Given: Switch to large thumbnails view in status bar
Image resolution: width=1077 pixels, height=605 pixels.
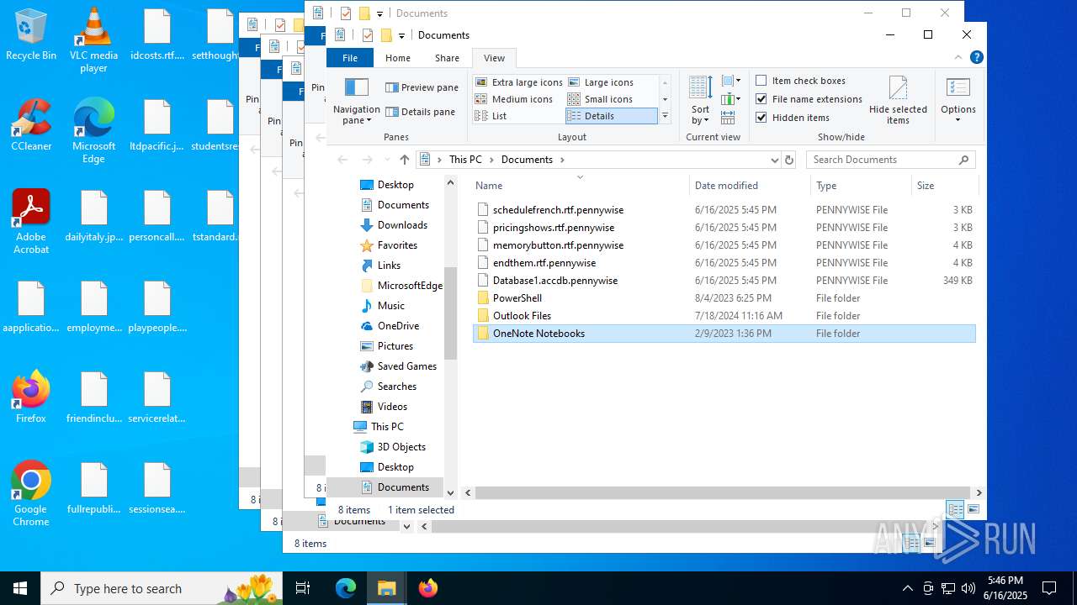Looking at the screenshot, I should (974, 509).
